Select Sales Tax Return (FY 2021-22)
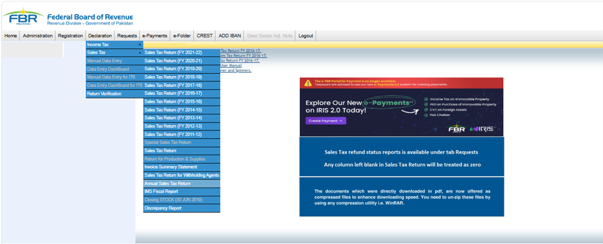The image size is (603, 244). (x=182, y=53)
